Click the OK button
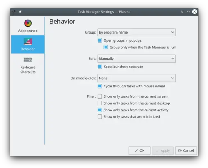208x168 pixels. click(139, 150)
